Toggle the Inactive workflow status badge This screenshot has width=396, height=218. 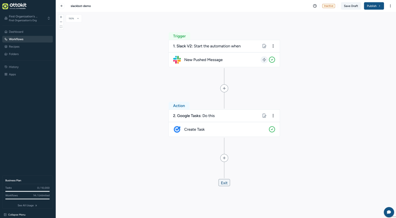pyautogui.click(x=328, y=6)
